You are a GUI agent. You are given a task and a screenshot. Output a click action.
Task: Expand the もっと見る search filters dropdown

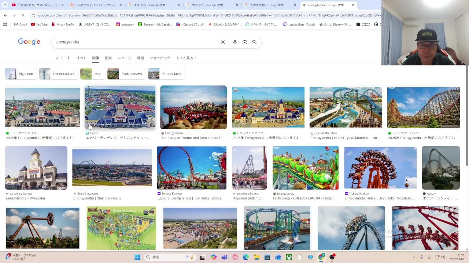(x=186, y=58)
